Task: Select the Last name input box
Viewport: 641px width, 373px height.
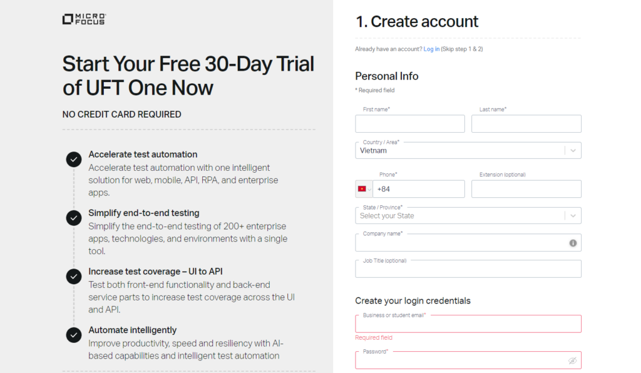Action: click(x=526, y=124)
